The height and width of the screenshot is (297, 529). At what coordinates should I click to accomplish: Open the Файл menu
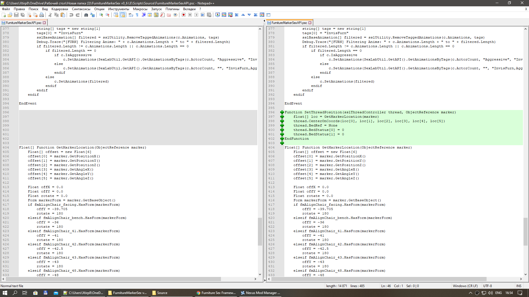pos(6,9)
